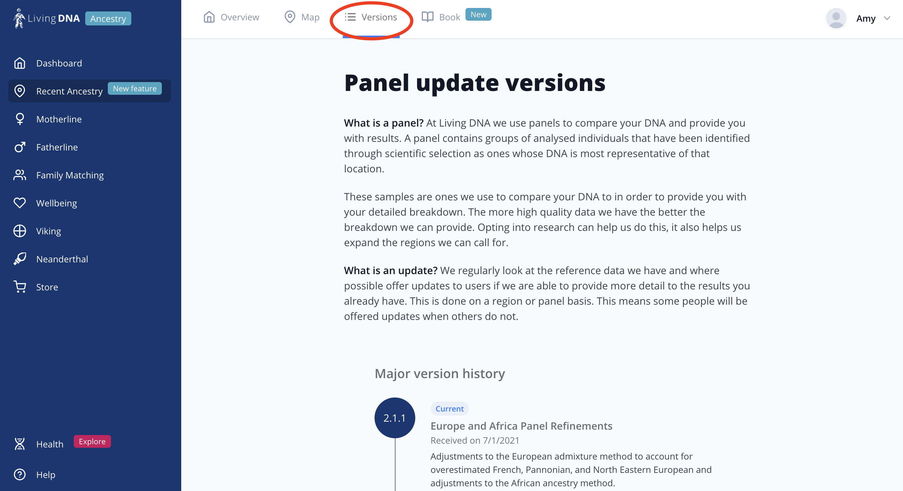Image resolution: width=903 pixels, height=491 pixels.
Task: Click the 2.1.1 version timeline marker
Action: (x=395, y=418)
